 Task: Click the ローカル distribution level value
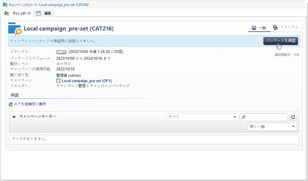click(x=63, y=63)
